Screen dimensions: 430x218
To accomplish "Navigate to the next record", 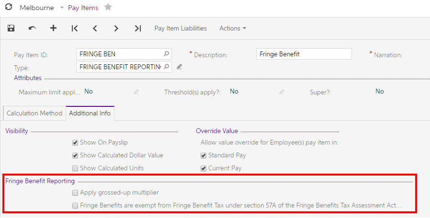I will [x=116, y=29].
